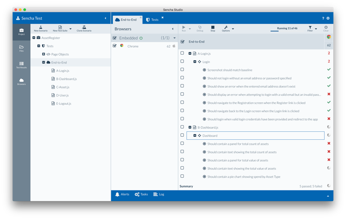Click the Alerts bell icon
This screenshot has height=219, width=346.
pyautogui.click(x=117, y=194)
